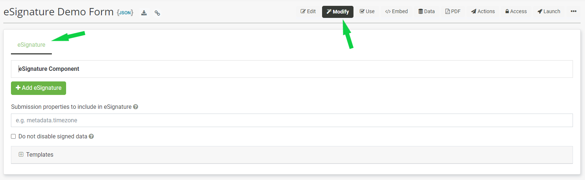The image size is (585, 180).
Task: Click the Launch tab
Action: pos(549,11)
